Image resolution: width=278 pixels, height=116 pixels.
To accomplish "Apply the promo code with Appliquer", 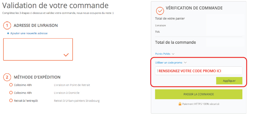I will pos(229,81).
